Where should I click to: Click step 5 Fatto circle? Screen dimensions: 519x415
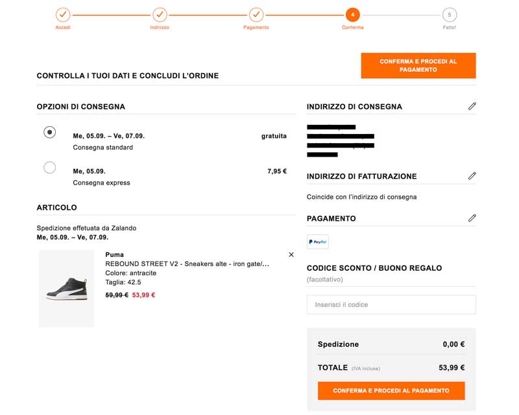(449, 14)
